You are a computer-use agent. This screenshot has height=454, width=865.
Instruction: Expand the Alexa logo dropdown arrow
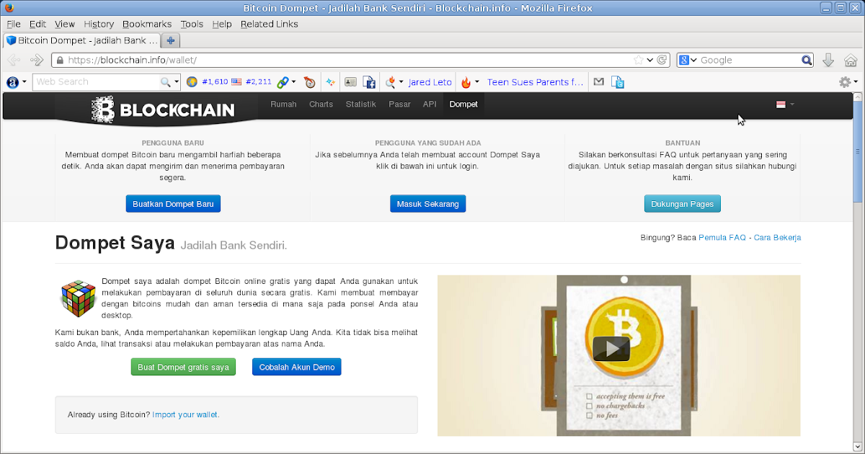coord(25,82)
